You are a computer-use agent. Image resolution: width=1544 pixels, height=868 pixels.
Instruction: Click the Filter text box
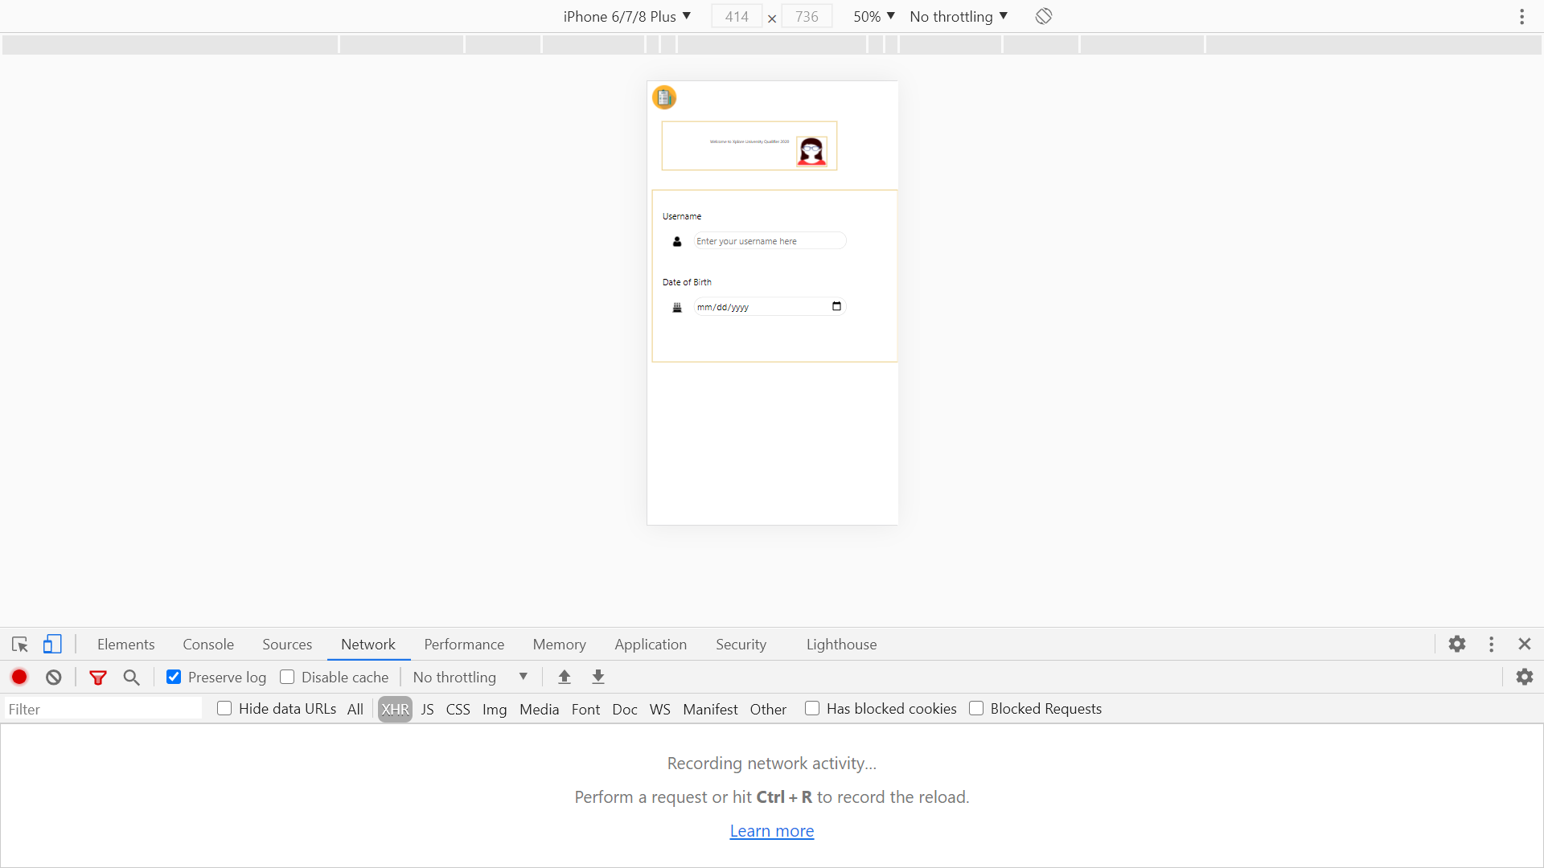point(103,709)
